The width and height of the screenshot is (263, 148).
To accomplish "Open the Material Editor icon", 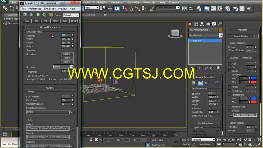I will 227,9.
